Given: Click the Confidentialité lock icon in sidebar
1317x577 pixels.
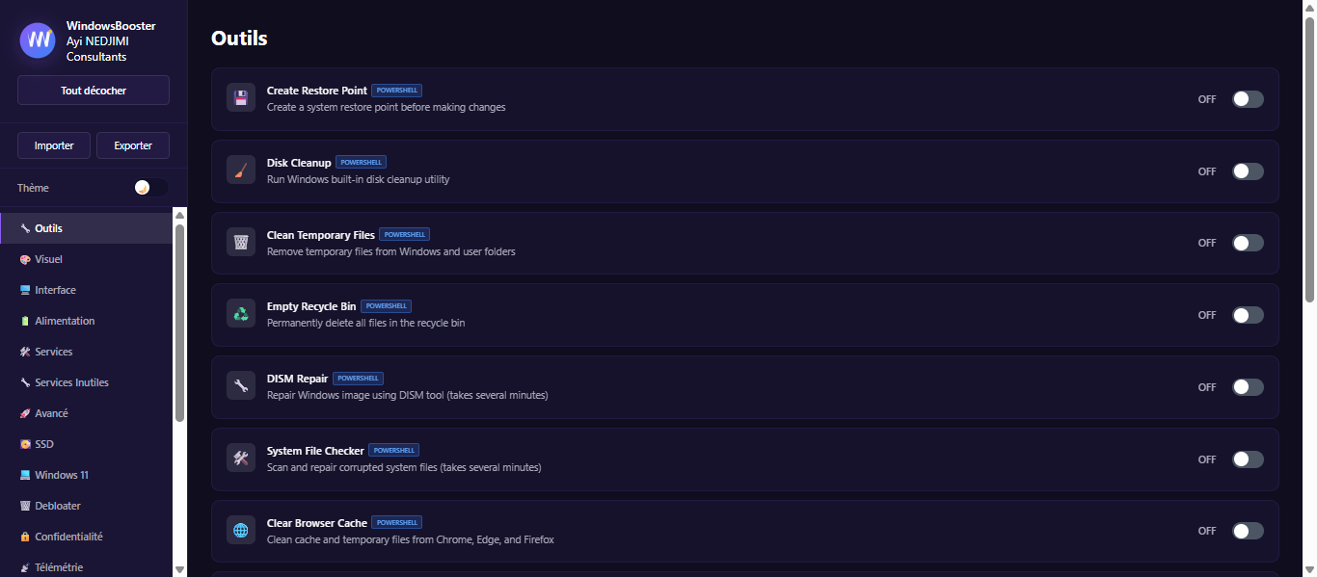Looking at the screenshot, I should point(25,537).
